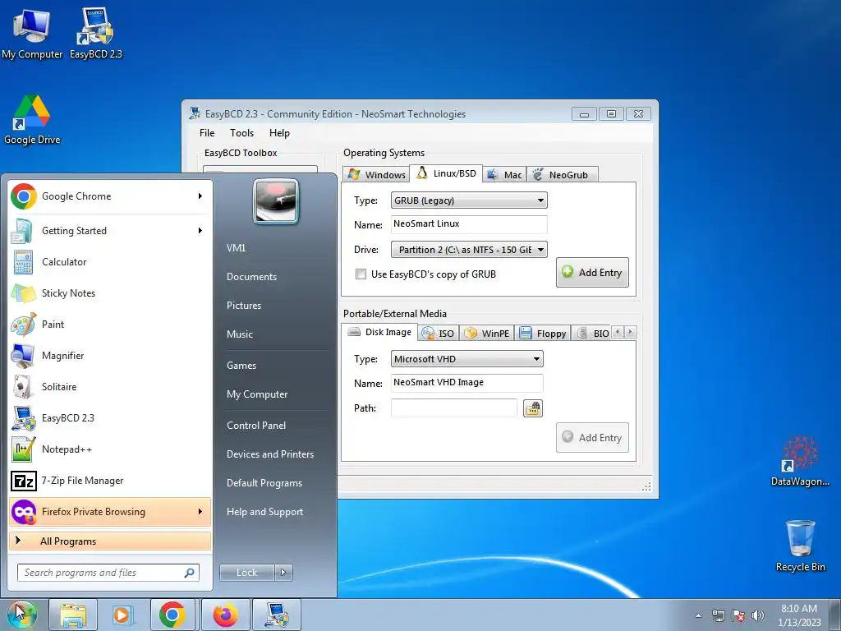Show All Programs list
Screen dimensions: 841x631
110,541
